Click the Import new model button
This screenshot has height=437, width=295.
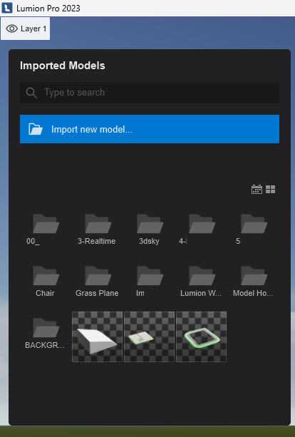(150, 129)
